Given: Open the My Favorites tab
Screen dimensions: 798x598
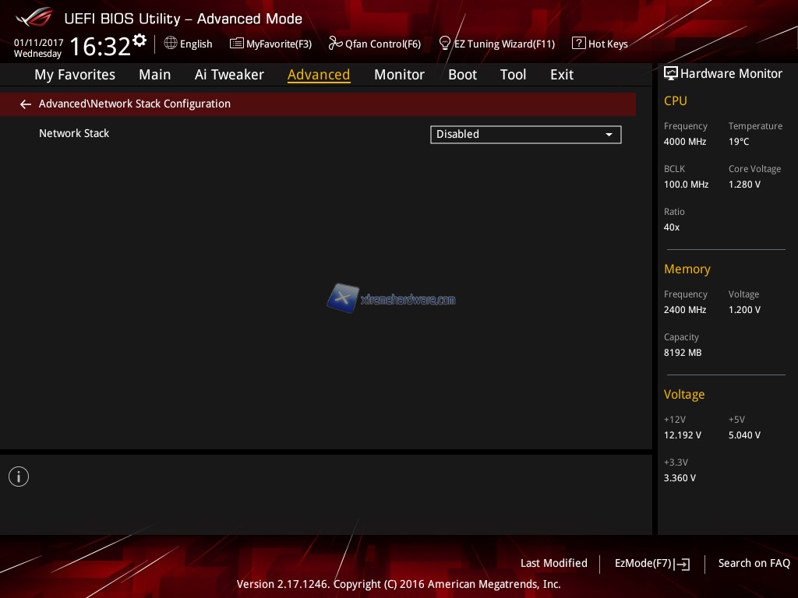Looking at the screenshot, I should coord(75,75).
